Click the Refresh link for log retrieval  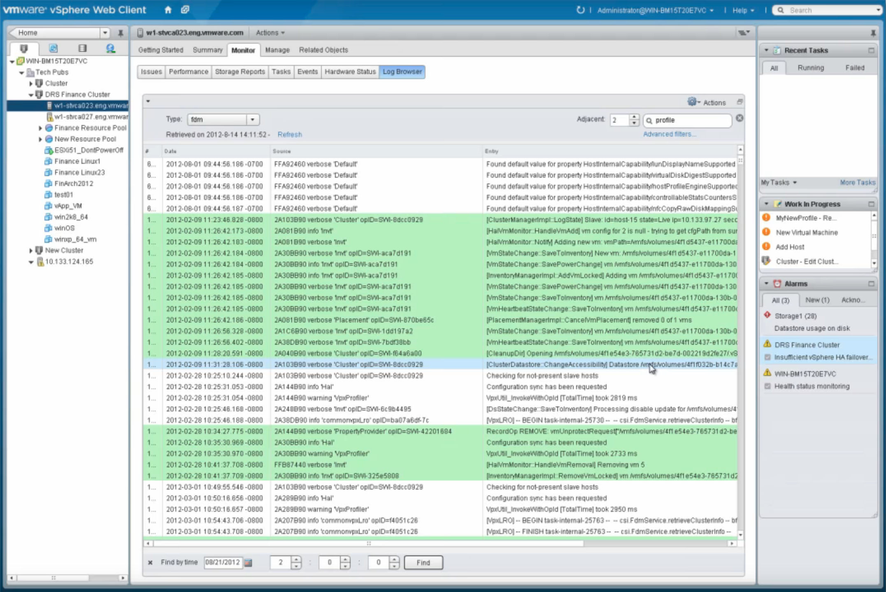pos(289,135)
